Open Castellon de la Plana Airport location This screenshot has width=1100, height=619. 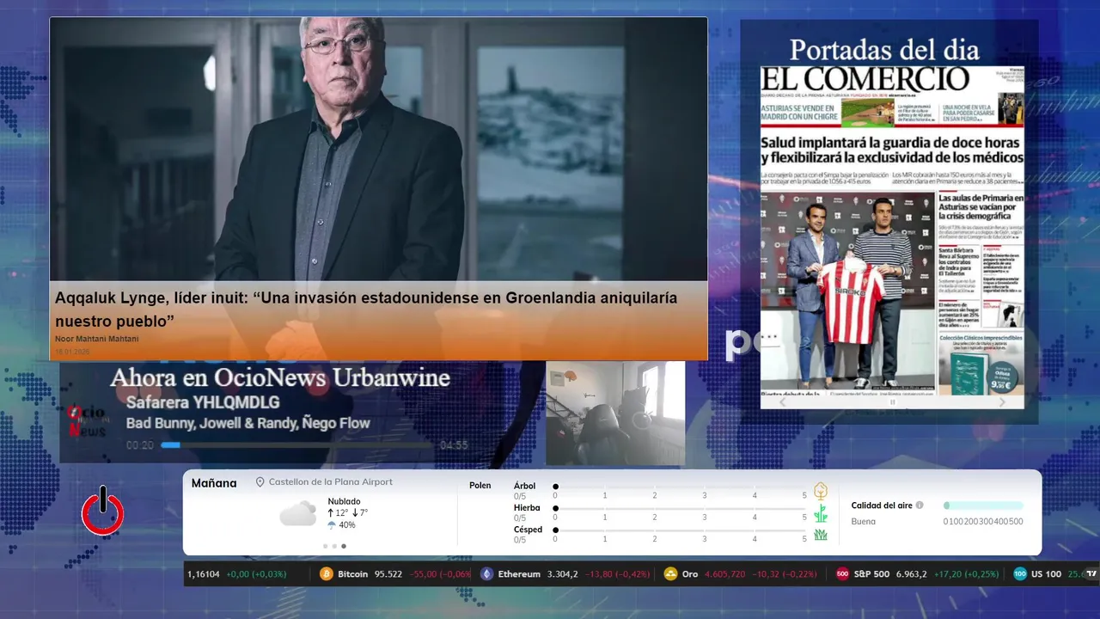click(x=330, y=482)
